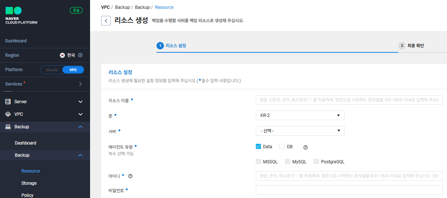Expand the Server sidebar section
The image size is (447, 198).
pyautogui.click(x=80, y=102)
